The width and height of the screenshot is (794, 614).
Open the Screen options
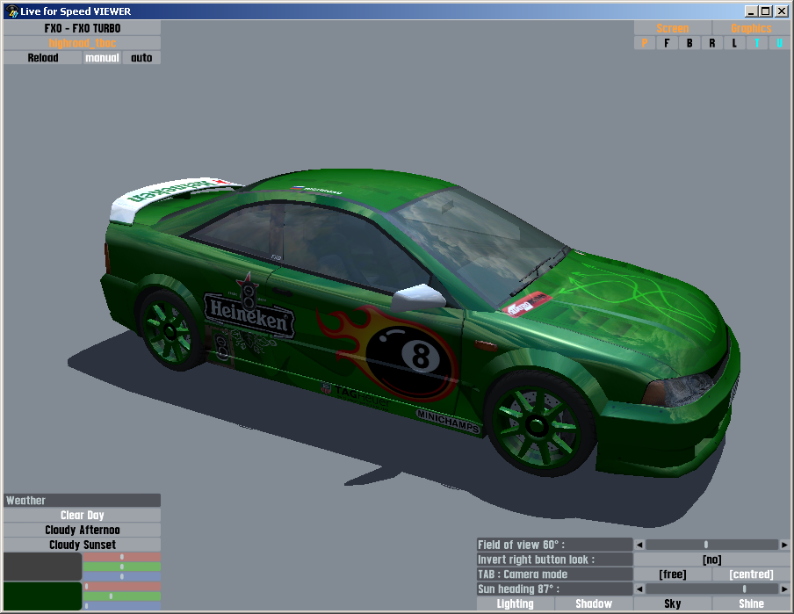point(673,28)
